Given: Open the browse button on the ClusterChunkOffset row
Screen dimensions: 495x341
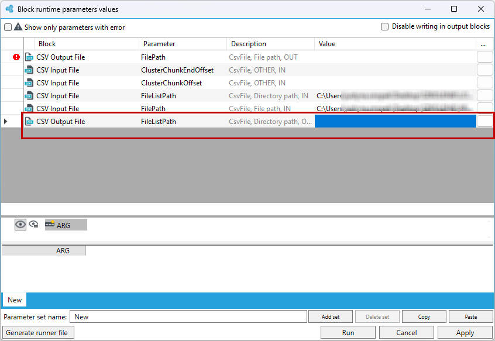Looking at the screenshot, I should (484, 83).
